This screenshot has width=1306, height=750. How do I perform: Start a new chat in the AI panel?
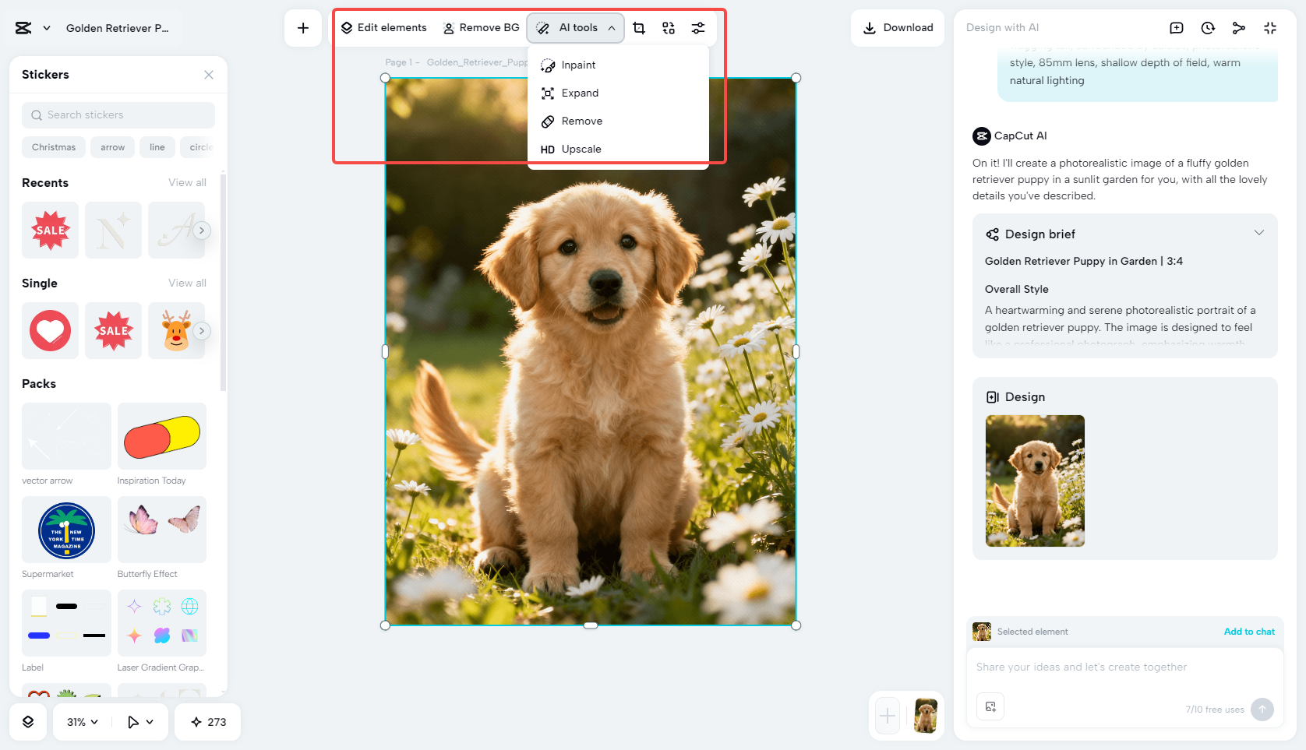click(1176, 27)
